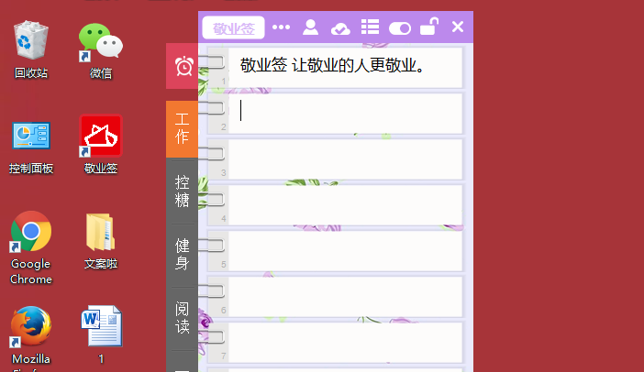
Task: Switch to the 控糖 category tab
Action: [x=182, y=191]
